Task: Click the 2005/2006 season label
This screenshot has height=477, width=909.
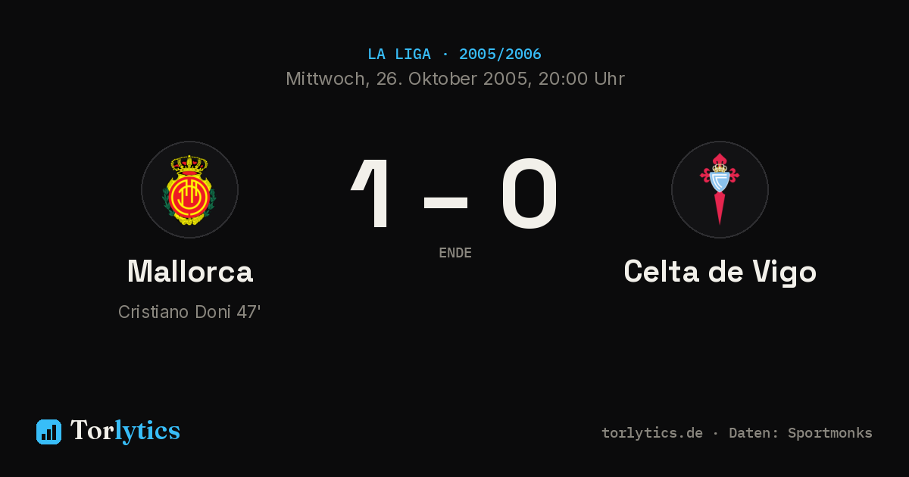Action: click(500, 55)
